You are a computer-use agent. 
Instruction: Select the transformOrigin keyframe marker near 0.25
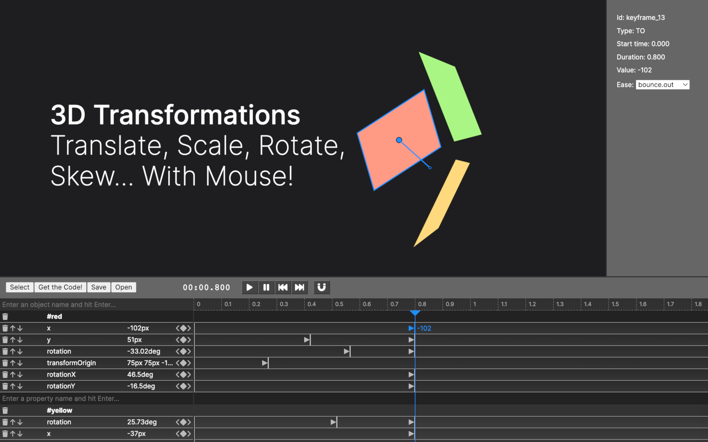[265, 363]
